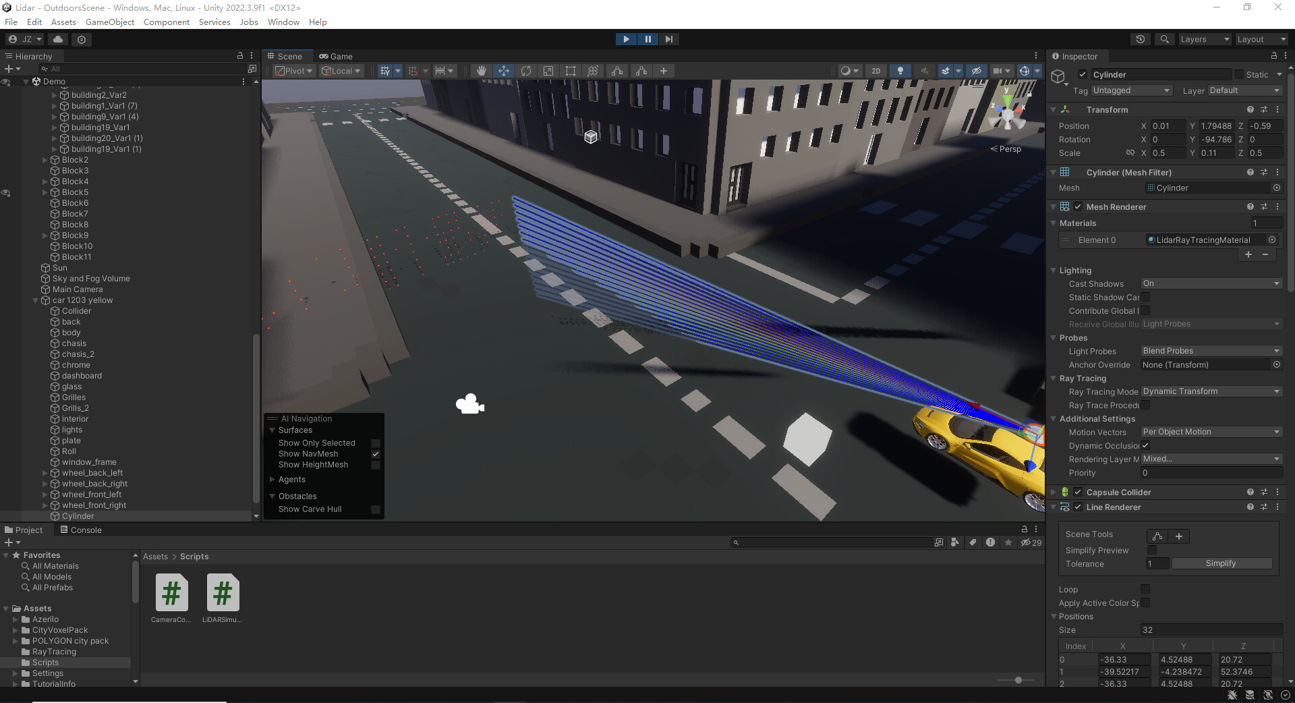Open the Untagged tag dropdown

click(x=1132, y=90)
